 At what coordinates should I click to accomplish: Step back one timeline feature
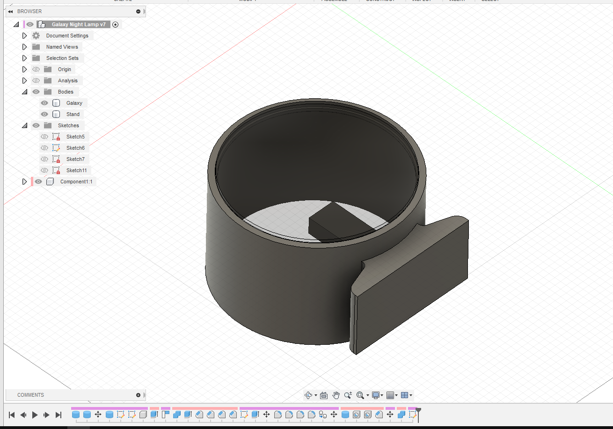[x=23, y=414]
